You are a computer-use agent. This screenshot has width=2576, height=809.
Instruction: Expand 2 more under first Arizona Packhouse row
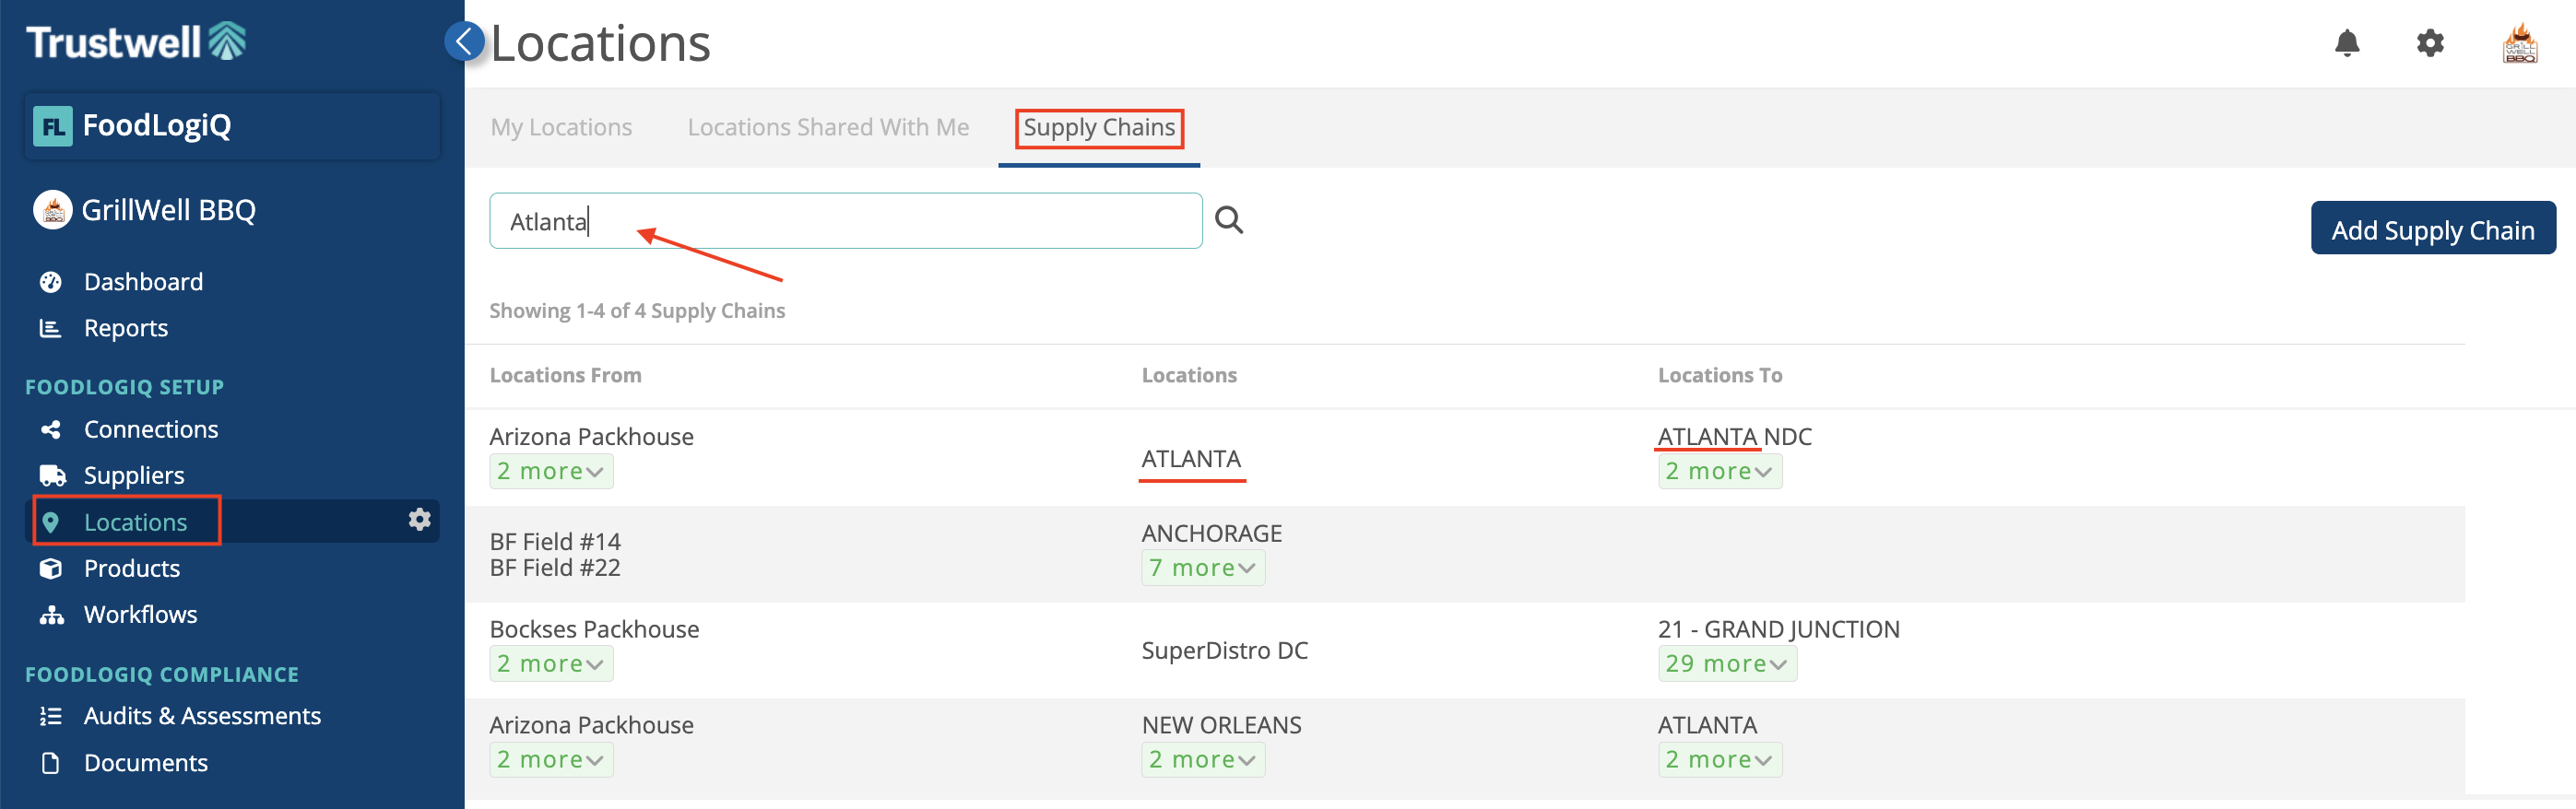point(551,471)
